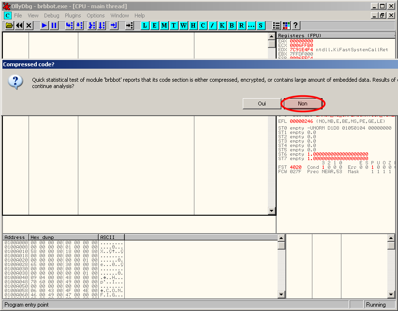Show Executable modules with E button
This screenshot has height=311, width=398.
tap(155, 25)
